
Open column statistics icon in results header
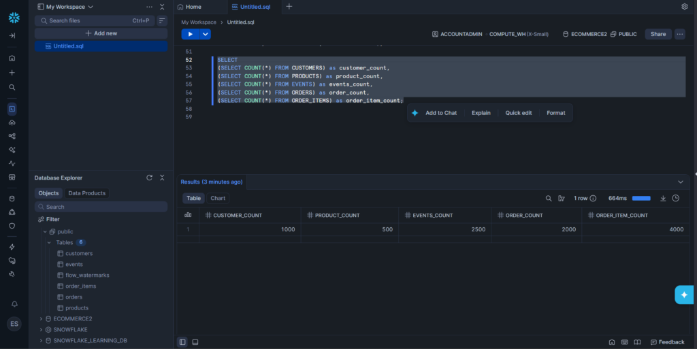point(188,215)
